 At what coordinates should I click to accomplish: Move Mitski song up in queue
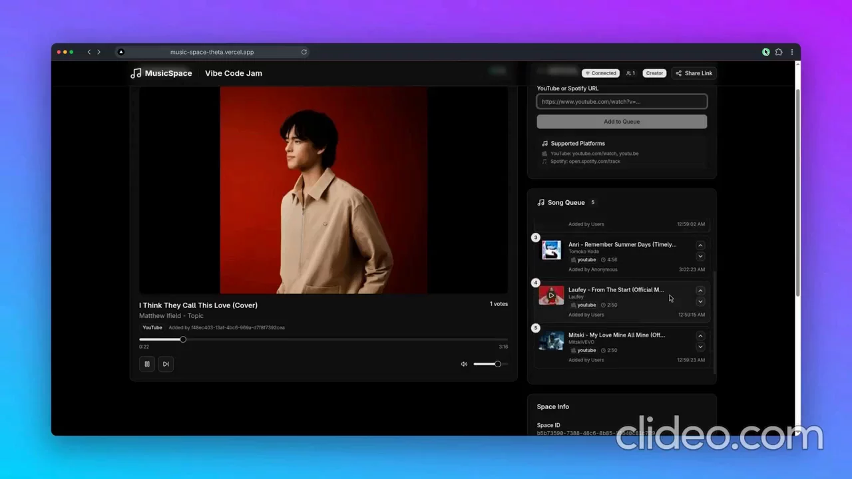[700, 336]
